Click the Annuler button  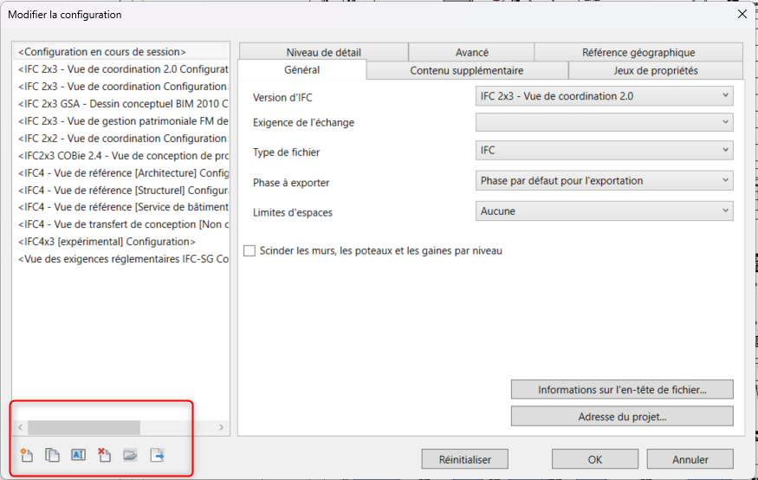click(690, 459)
